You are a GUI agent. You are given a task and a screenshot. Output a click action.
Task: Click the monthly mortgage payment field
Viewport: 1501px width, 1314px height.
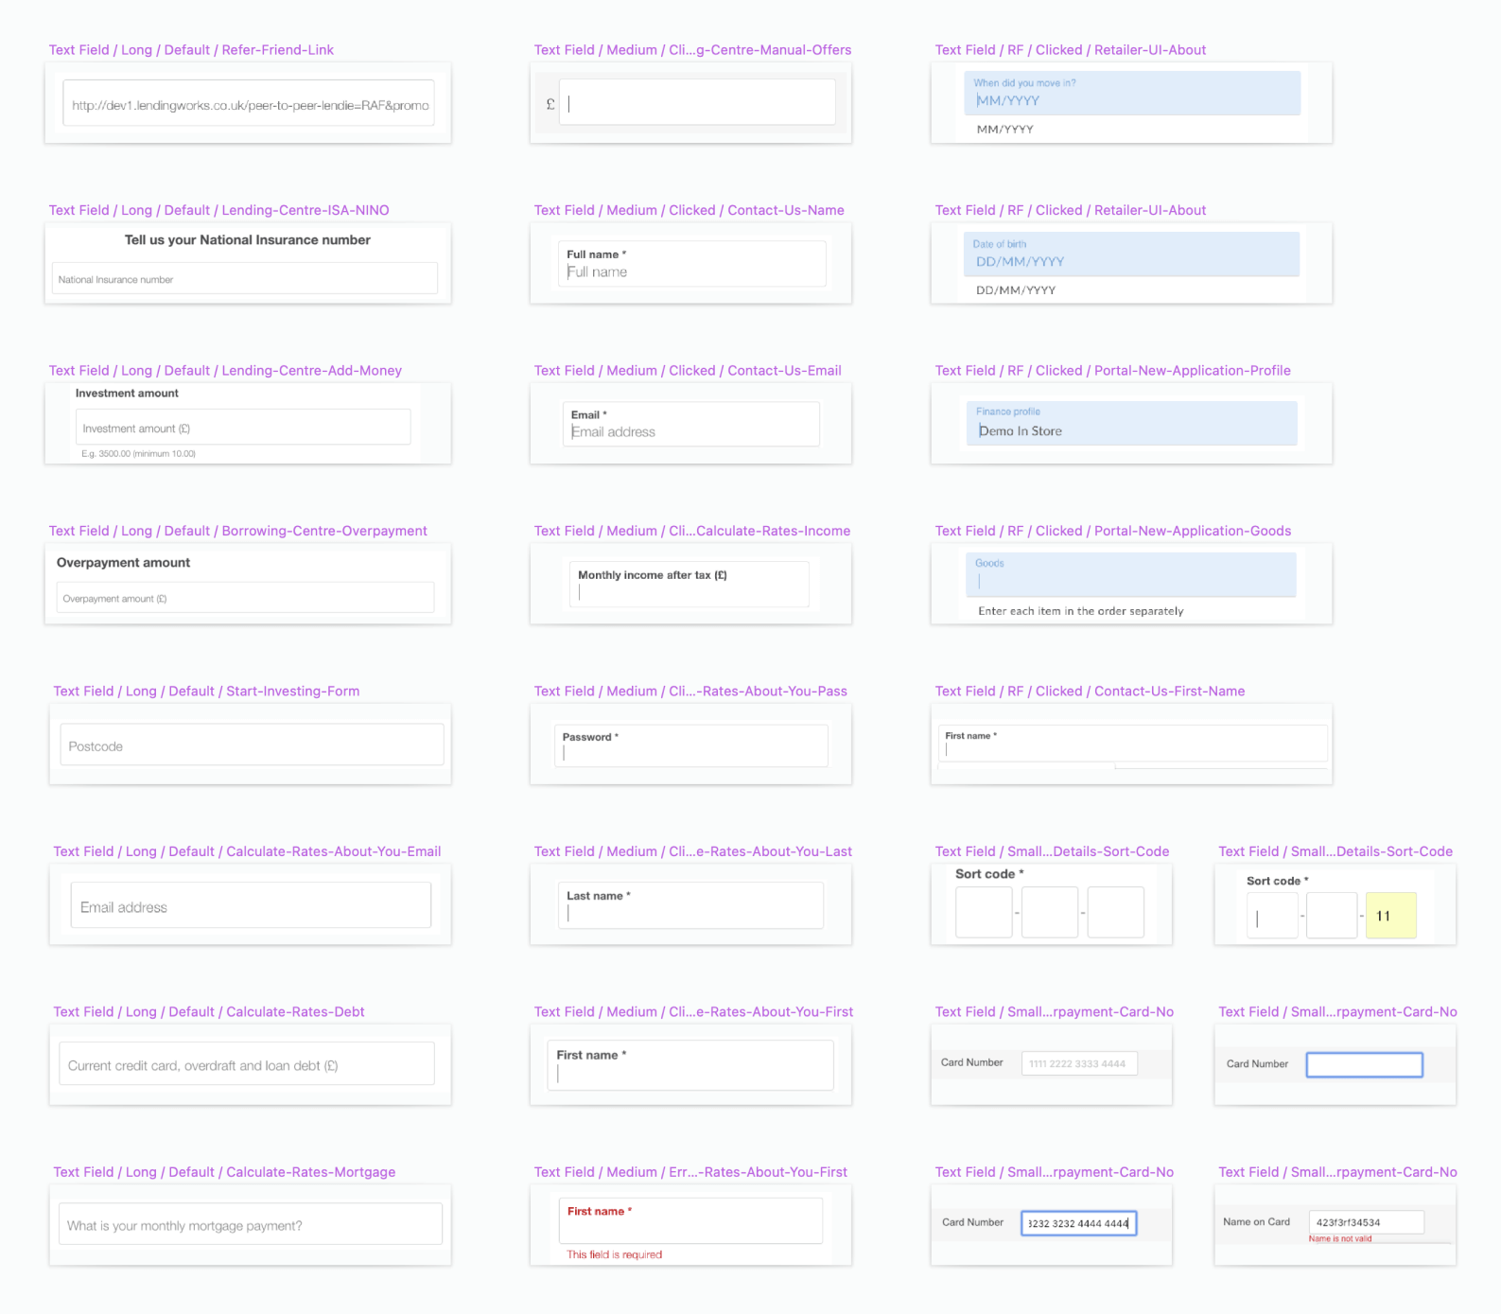point(251,1224)
